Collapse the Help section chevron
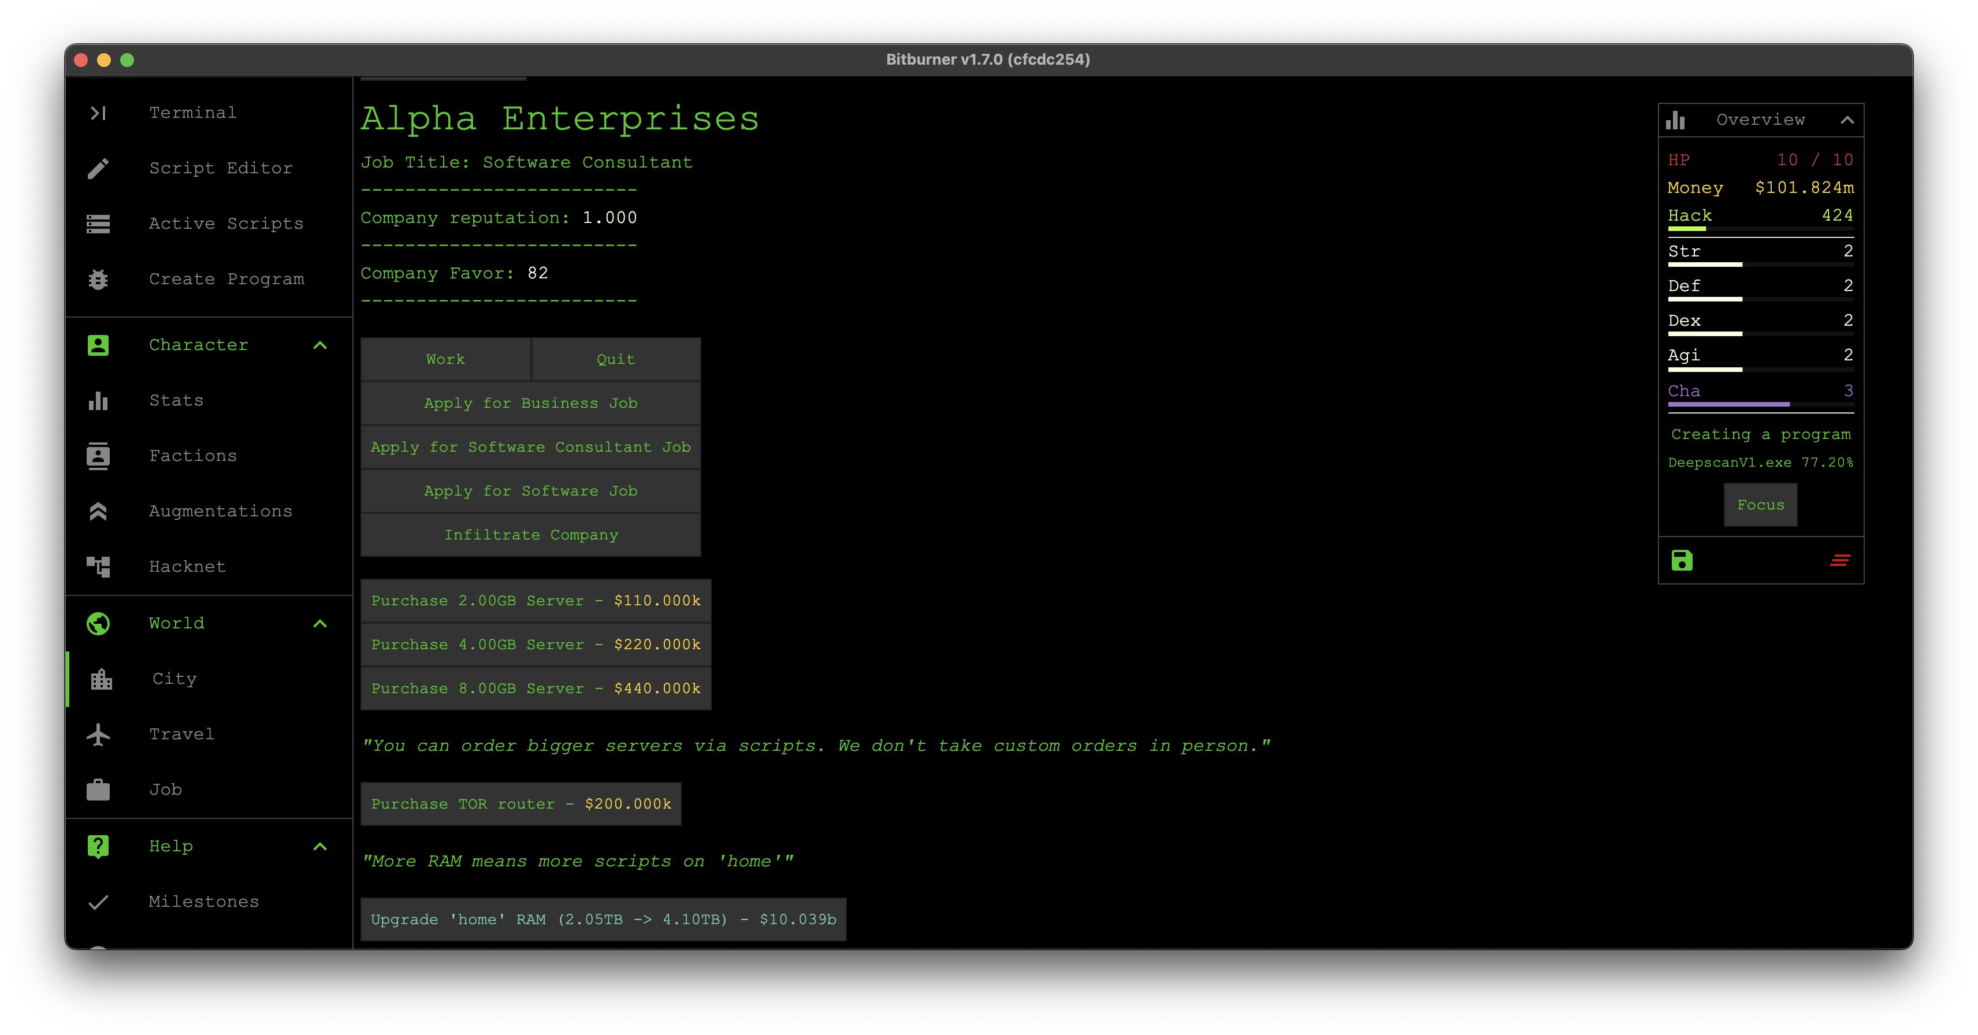1978x1035 pixels. (x=320, y=846)
